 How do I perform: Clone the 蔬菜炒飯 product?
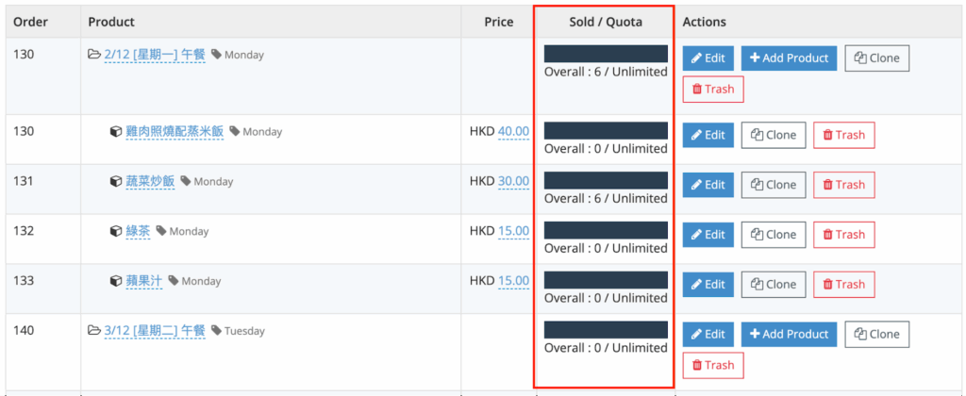pyautogui.click(x=774, y=185)
